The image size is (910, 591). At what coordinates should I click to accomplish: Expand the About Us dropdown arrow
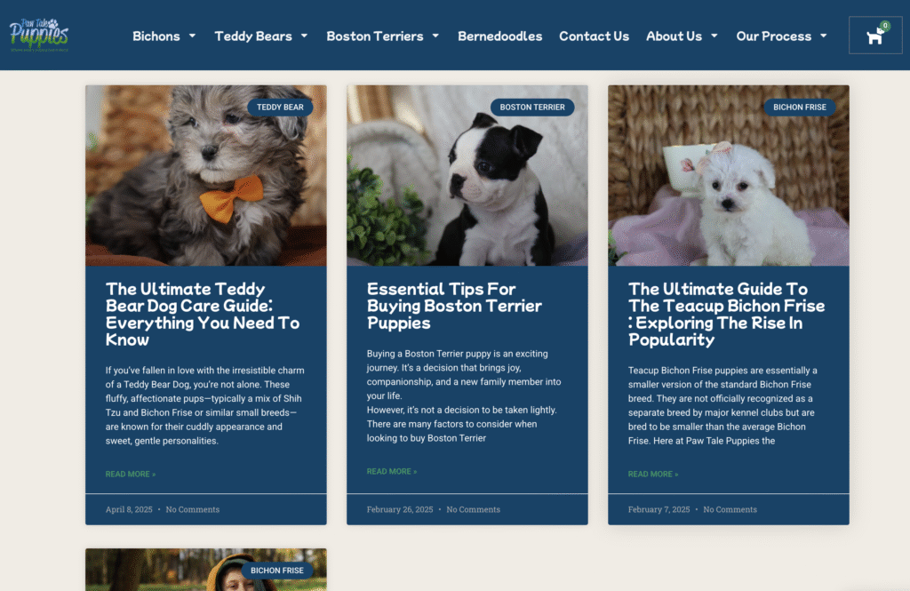tap(714, 36)
